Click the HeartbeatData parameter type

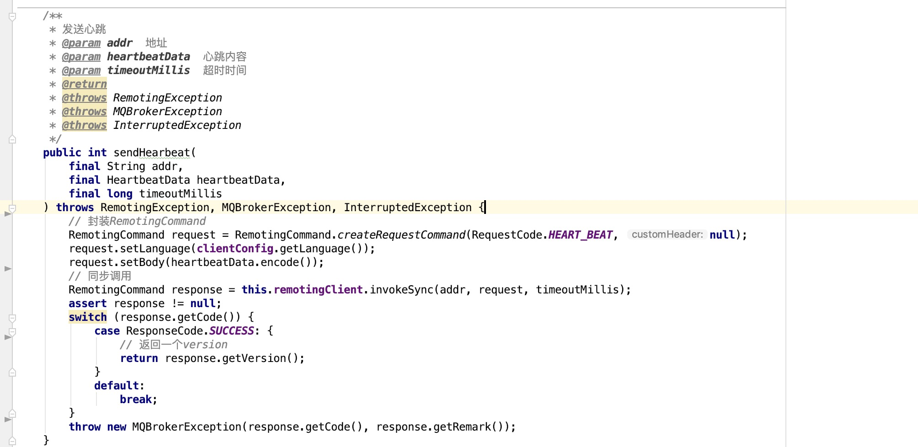tap(148, 180)
